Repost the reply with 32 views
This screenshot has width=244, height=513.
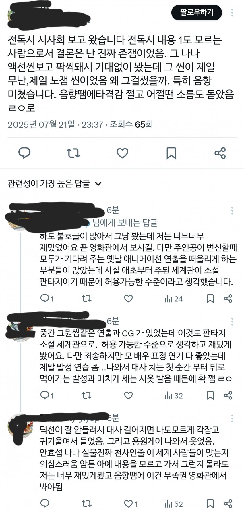point(86,395)
